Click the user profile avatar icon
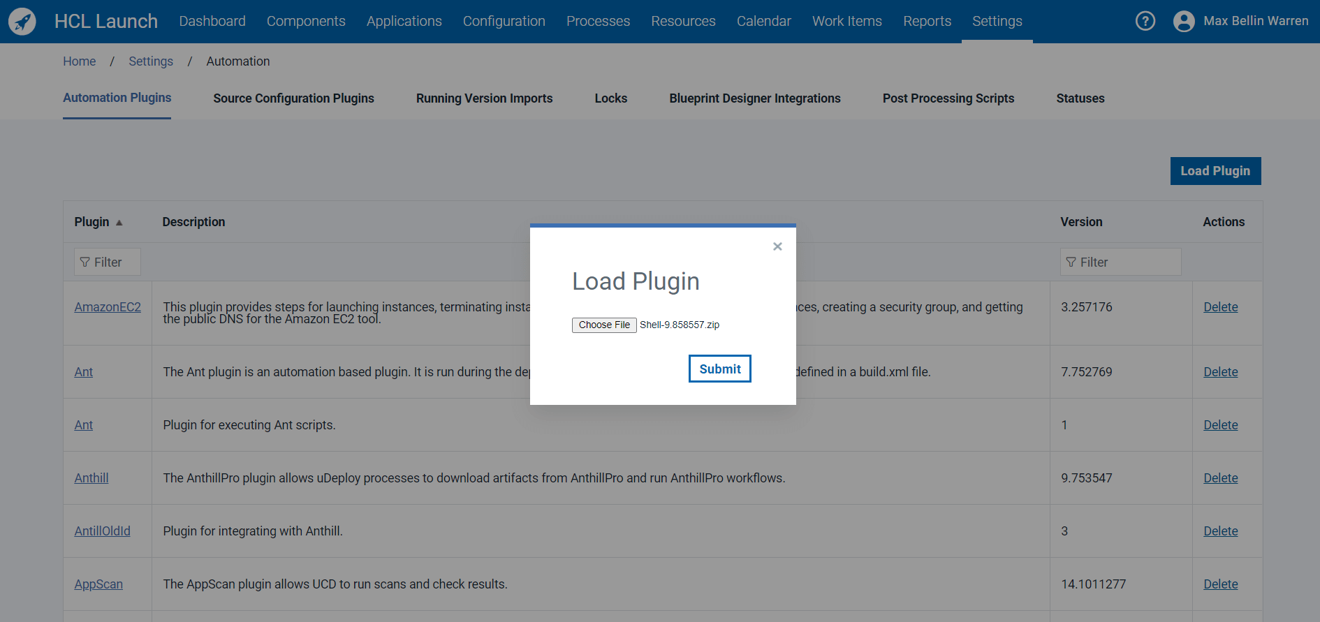The image size is (1320, 622). tap(1184, 21)
